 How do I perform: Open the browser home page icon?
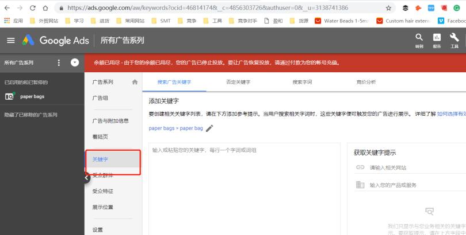(x=45, y=8)
